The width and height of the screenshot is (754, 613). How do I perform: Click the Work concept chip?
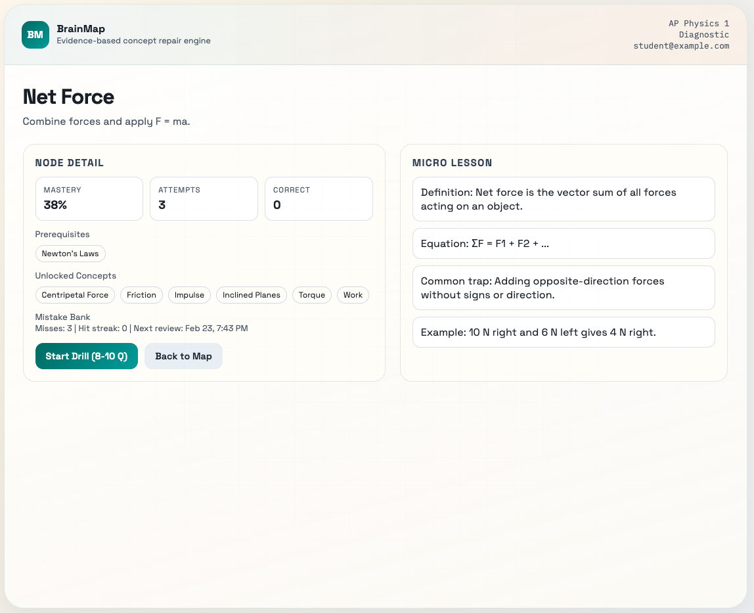(x=353, y=295)
